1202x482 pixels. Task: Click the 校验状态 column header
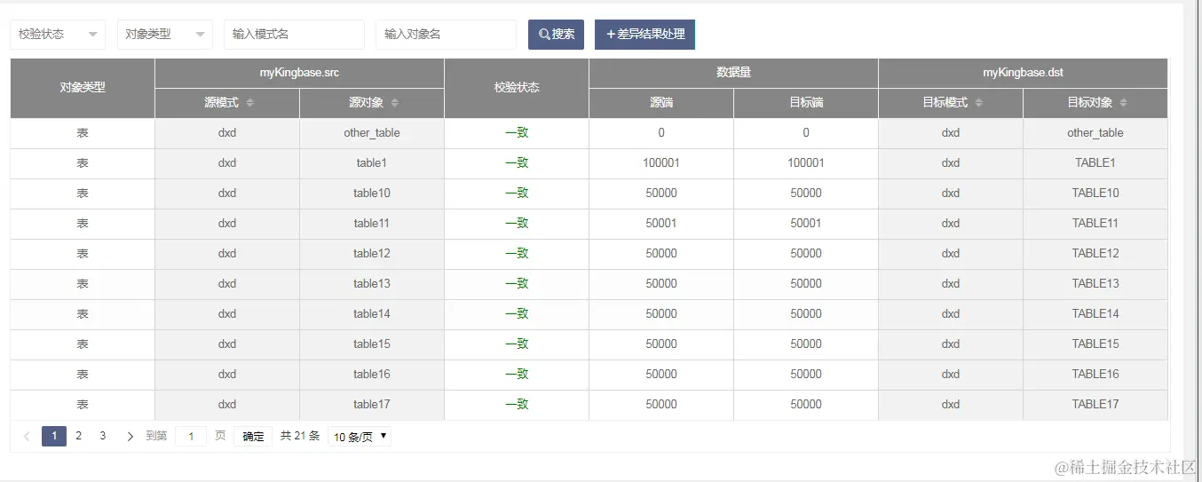point(517,88)
